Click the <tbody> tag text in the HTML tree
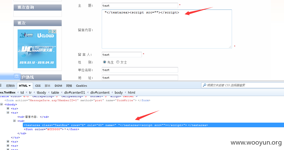This screenshot has height=150, width=284. tap(11, 105)
